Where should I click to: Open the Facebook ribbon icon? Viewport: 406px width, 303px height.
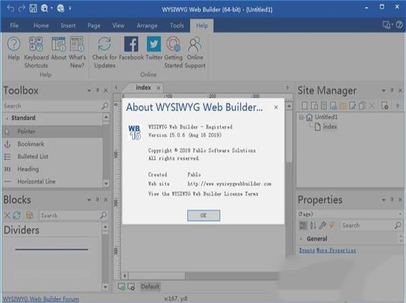tap(131, 48)
